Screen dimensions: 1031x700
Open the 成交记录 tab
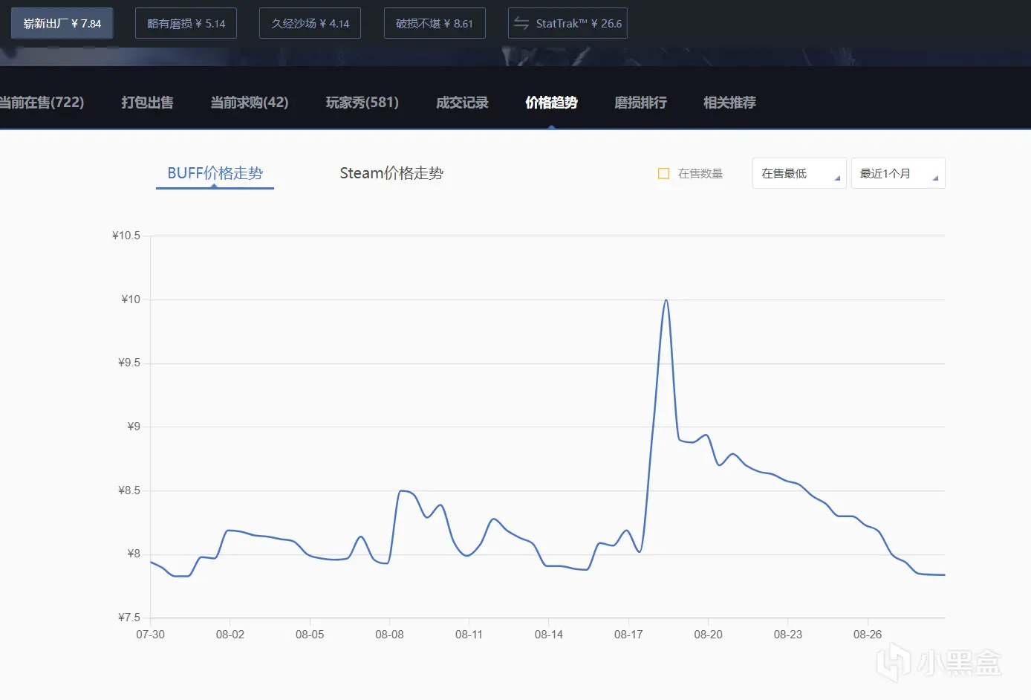point(462,103)
